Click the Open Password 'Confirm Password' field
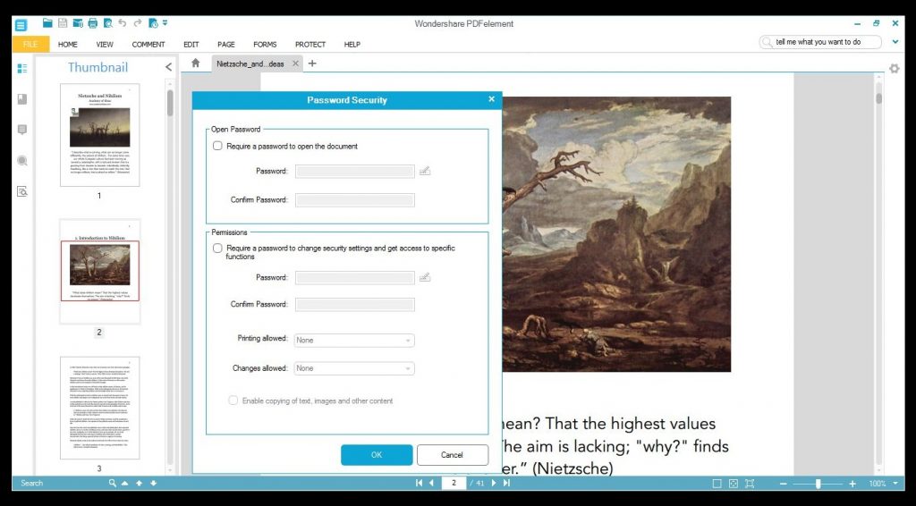The image size is (916, 506). point(354,200)
